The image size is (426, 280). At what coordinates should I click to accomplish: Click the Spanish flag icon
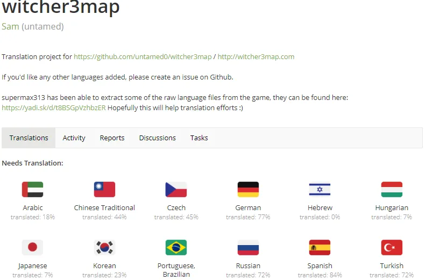pyautogui.click(x=320, y=247)
